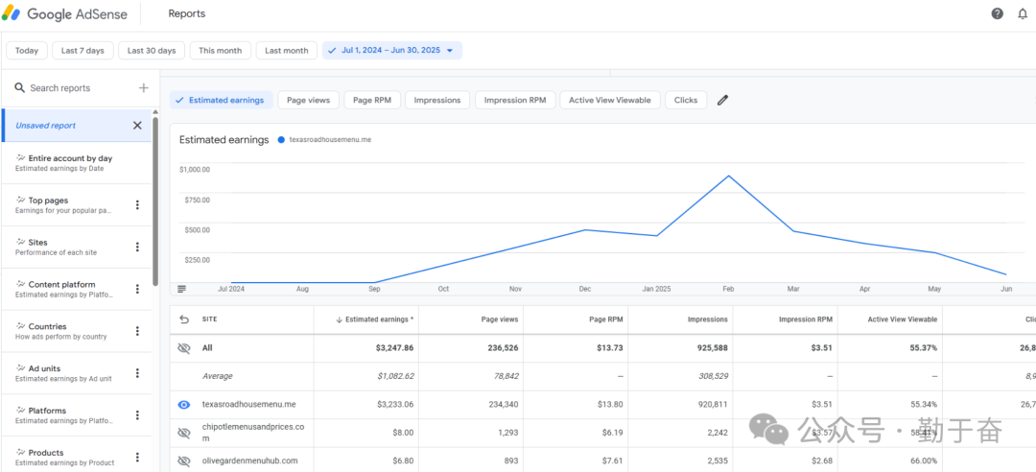
Task: Toggle the Estimated earnings metric chip
Action: click(x=222, y=101)
